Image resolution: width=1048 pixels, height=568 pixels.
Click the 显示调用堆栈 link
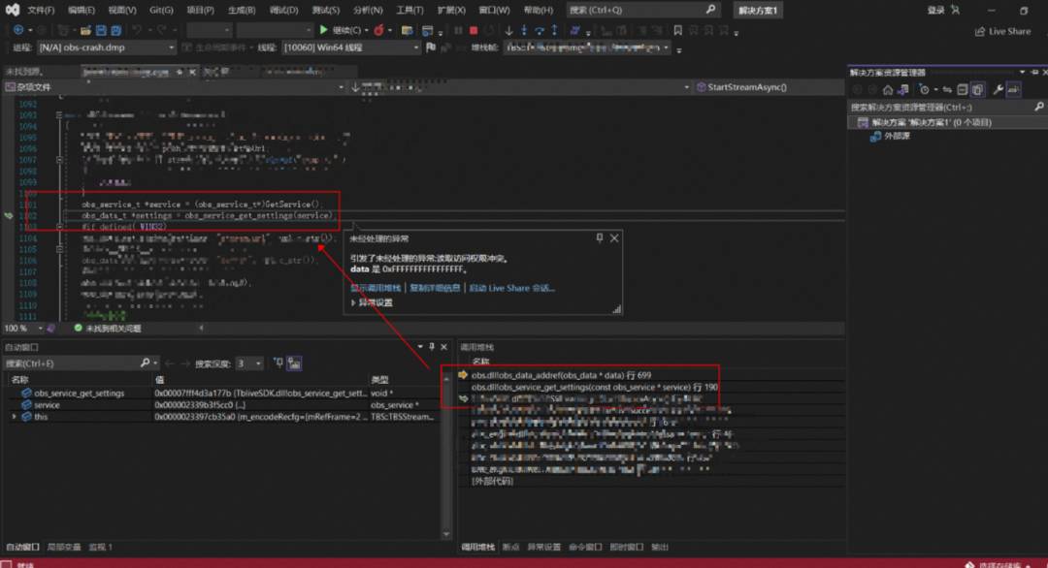tap(376, 288)
